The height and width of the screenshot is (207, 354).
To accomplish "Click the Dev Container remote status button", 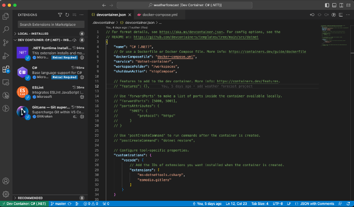I will pos(24,203).
